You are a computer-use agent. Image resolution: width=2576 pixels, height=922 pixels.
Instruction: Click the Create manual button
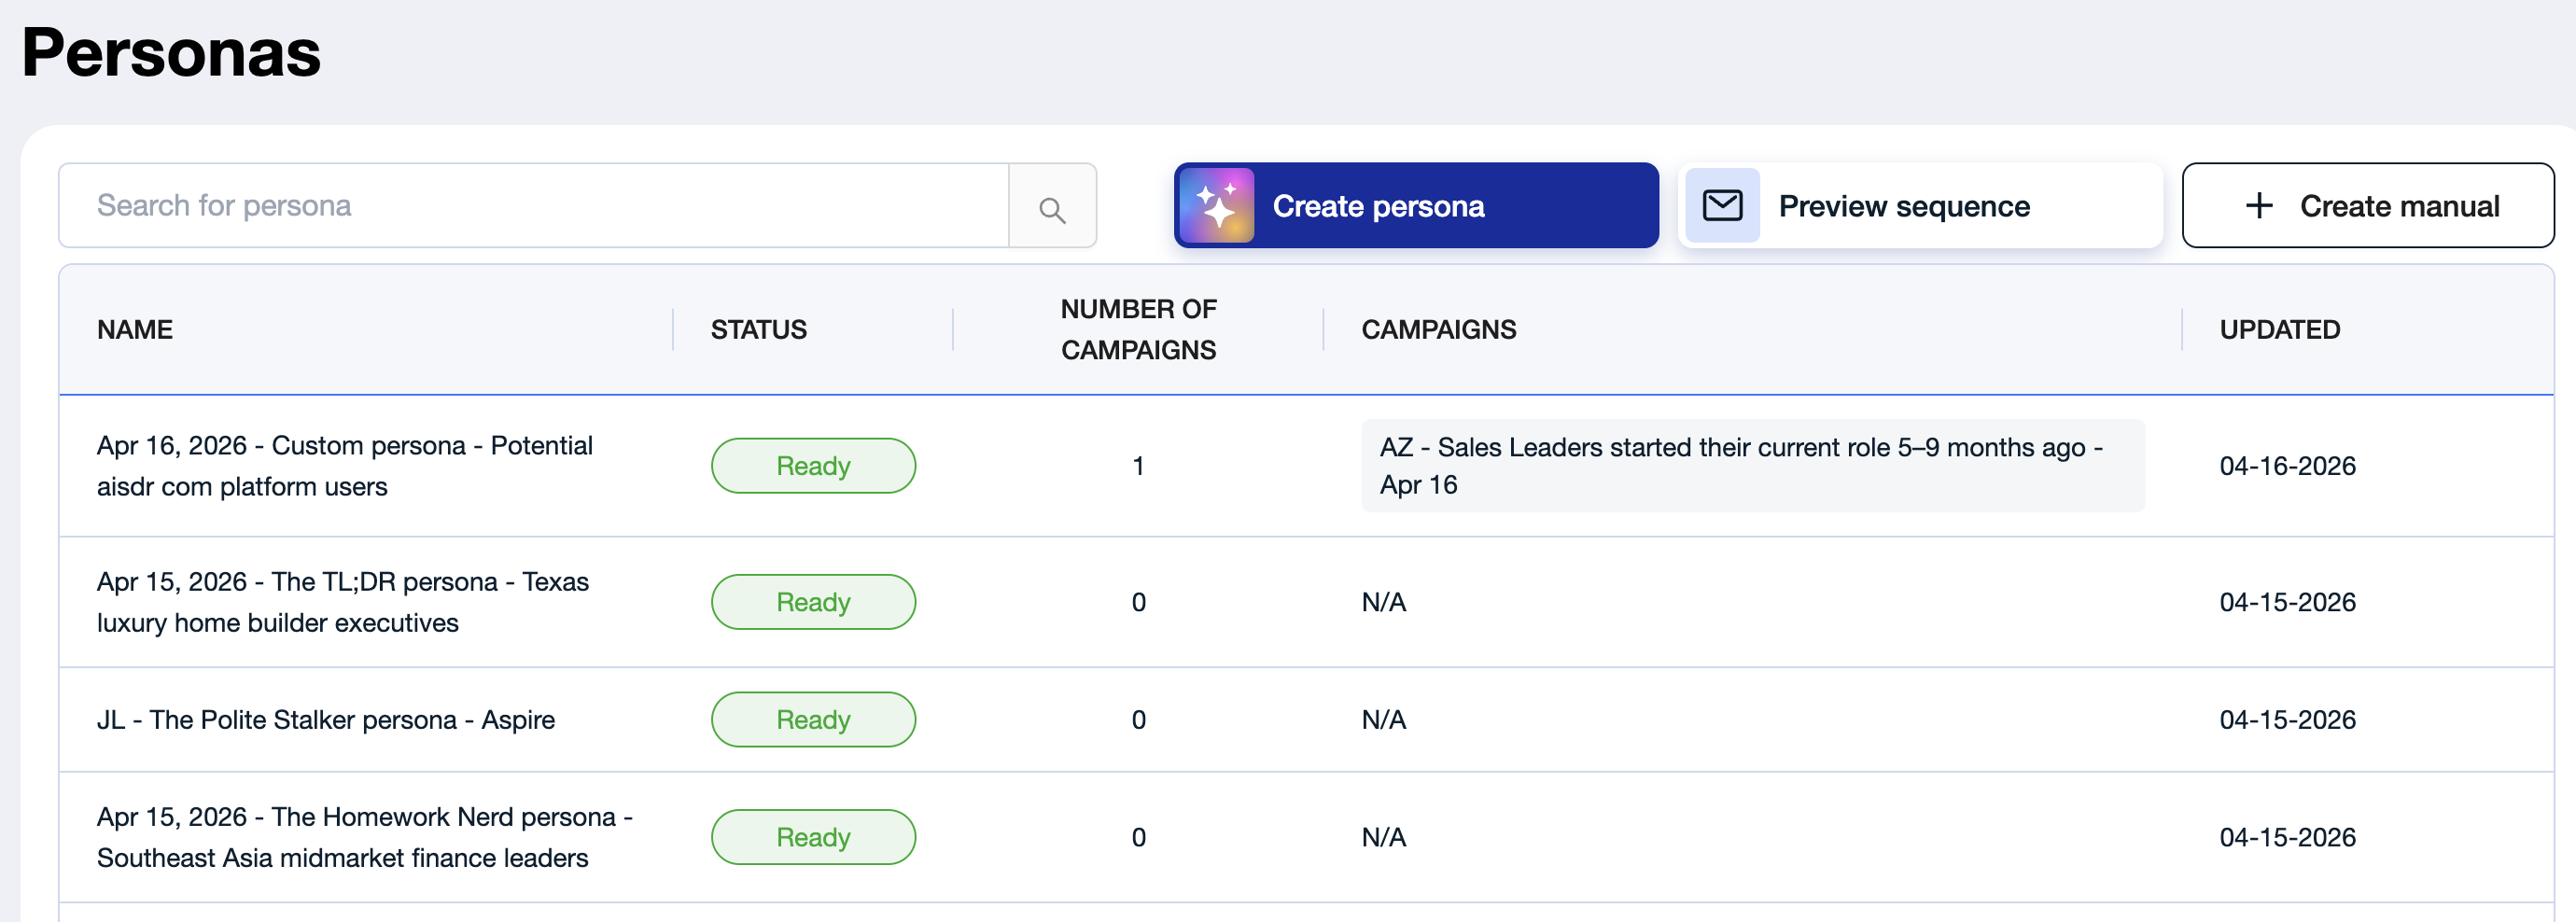(x=2367, y=206)
